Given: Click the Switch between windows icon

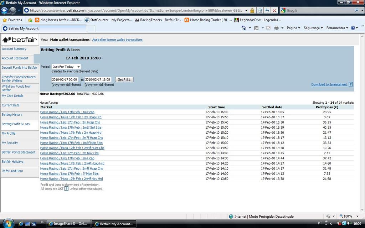Looking at the screenshot, I should tap(34, 224).
